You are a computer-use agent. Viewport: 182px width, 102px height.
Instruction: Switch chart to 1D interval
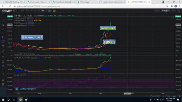39,11
